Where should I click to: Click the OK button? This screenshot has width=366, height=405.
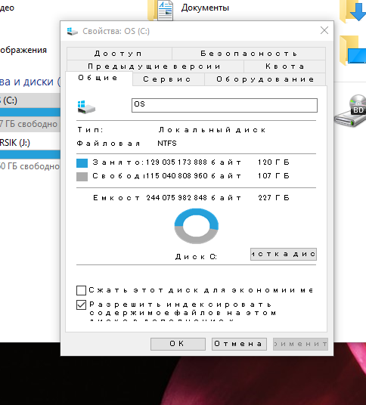(x=178, y=344)
